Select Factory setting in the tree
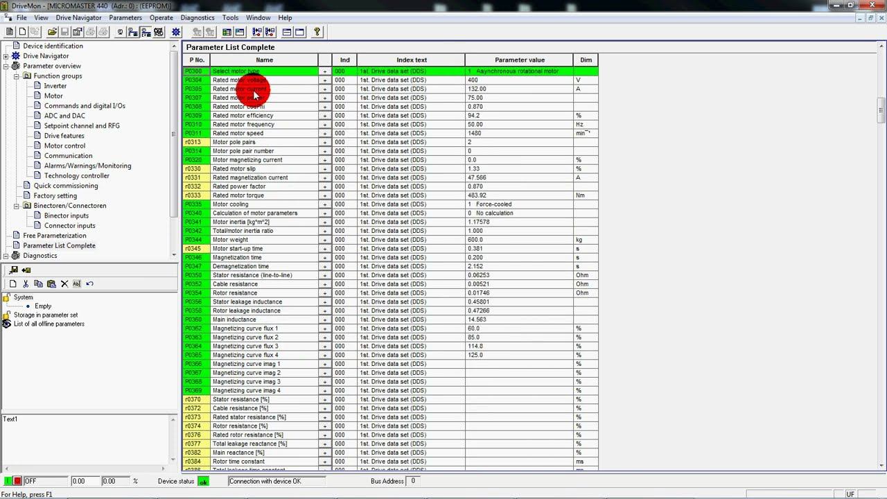The height and width of the screenshot is (499, 887). click(55, 196)
